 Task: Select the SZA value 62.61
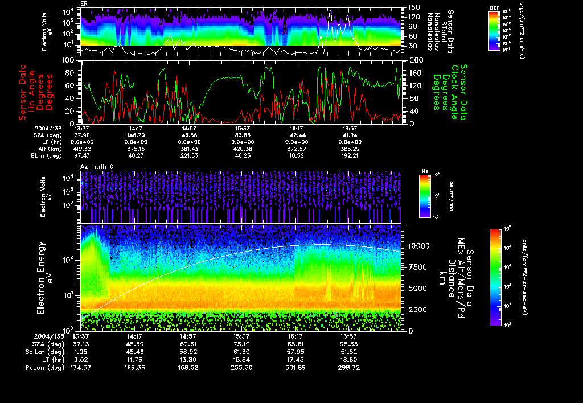click(x=189, y=344)
